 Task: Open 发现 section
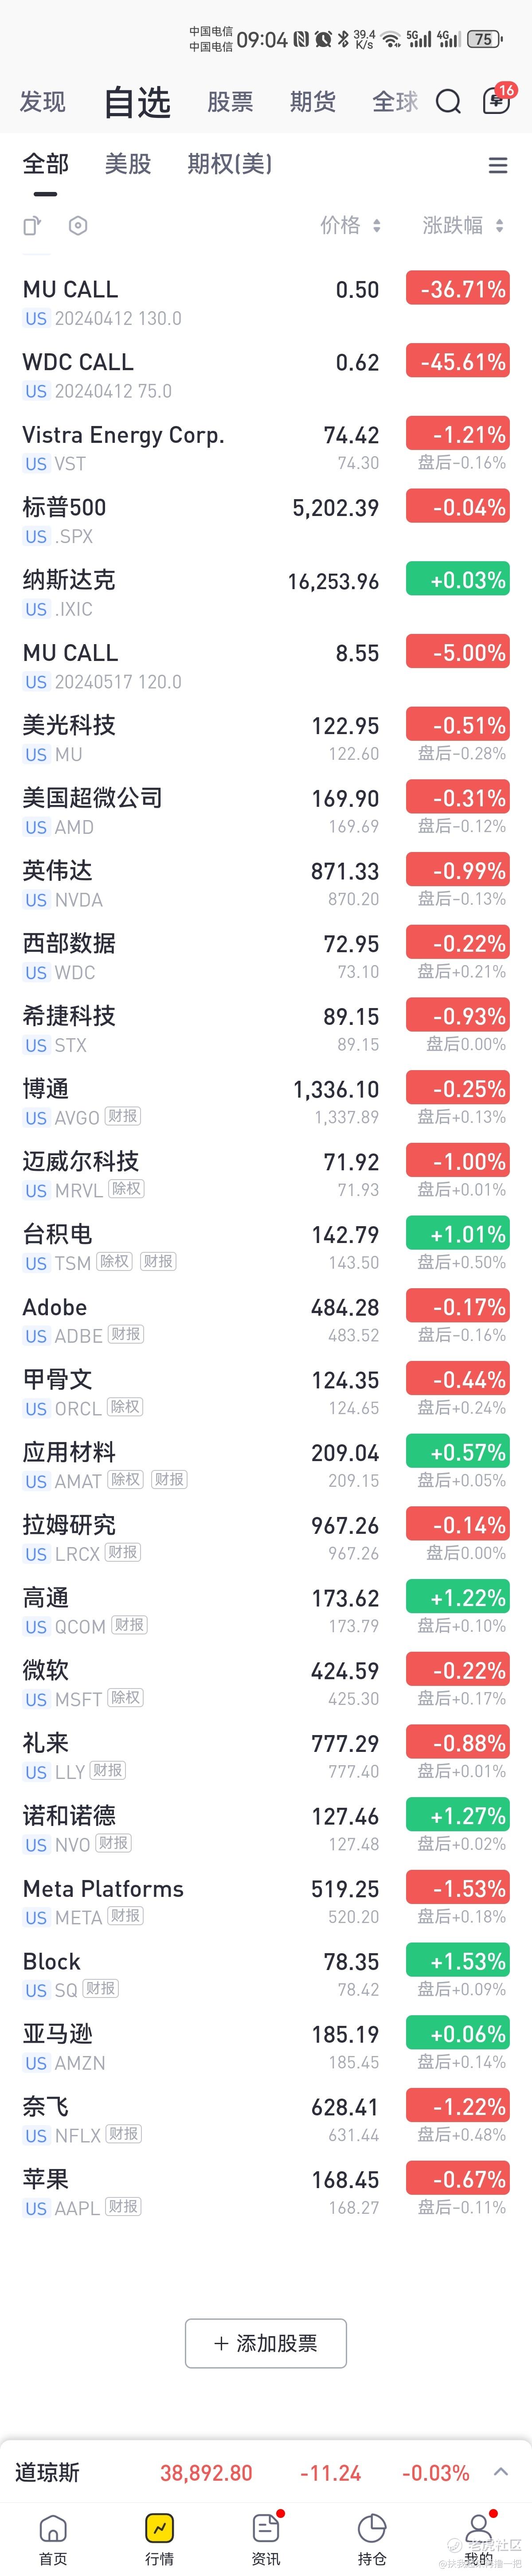coord(42,101)
